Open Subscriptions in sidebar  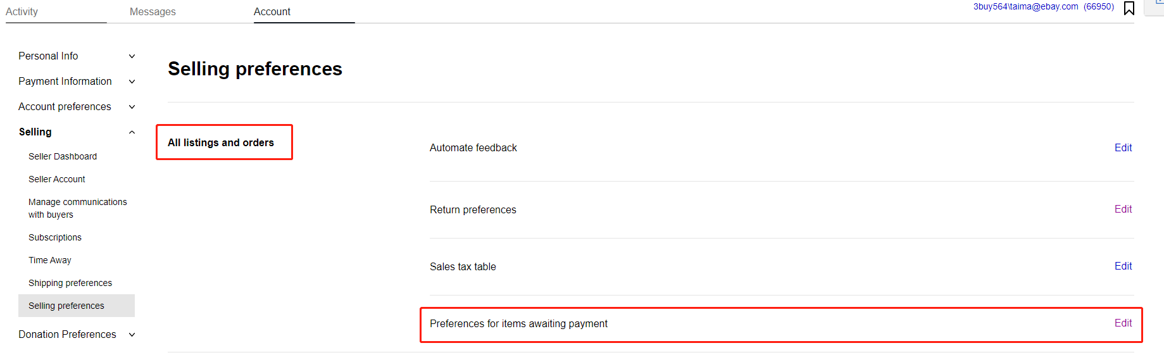[x=55, y=237]
